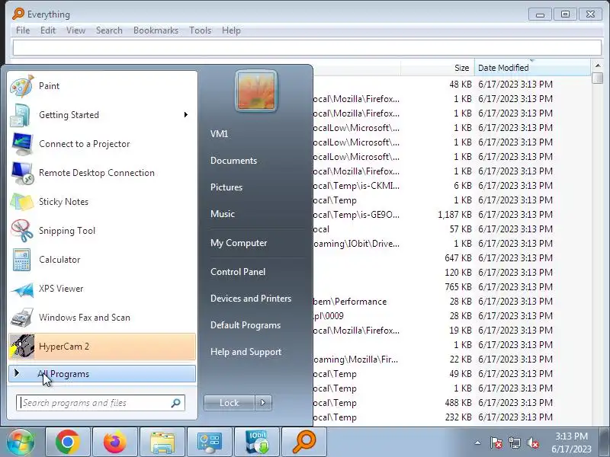
Task: Open Calculator
Action: click(x=102, y=260)
